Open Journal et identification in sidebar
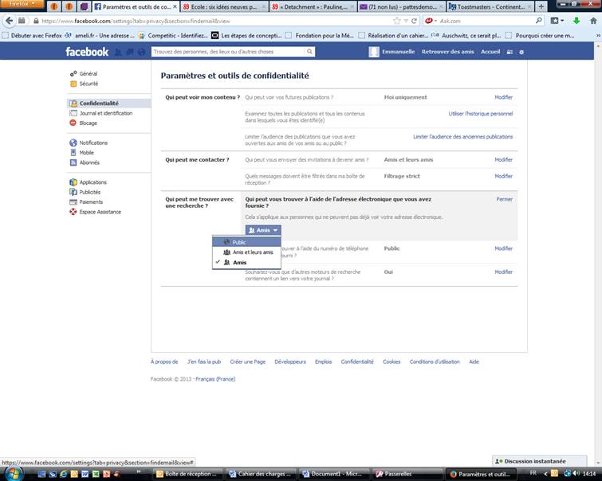Image resolution: width=602 pixels, height=481 pixels. click(x=105, y=113)
